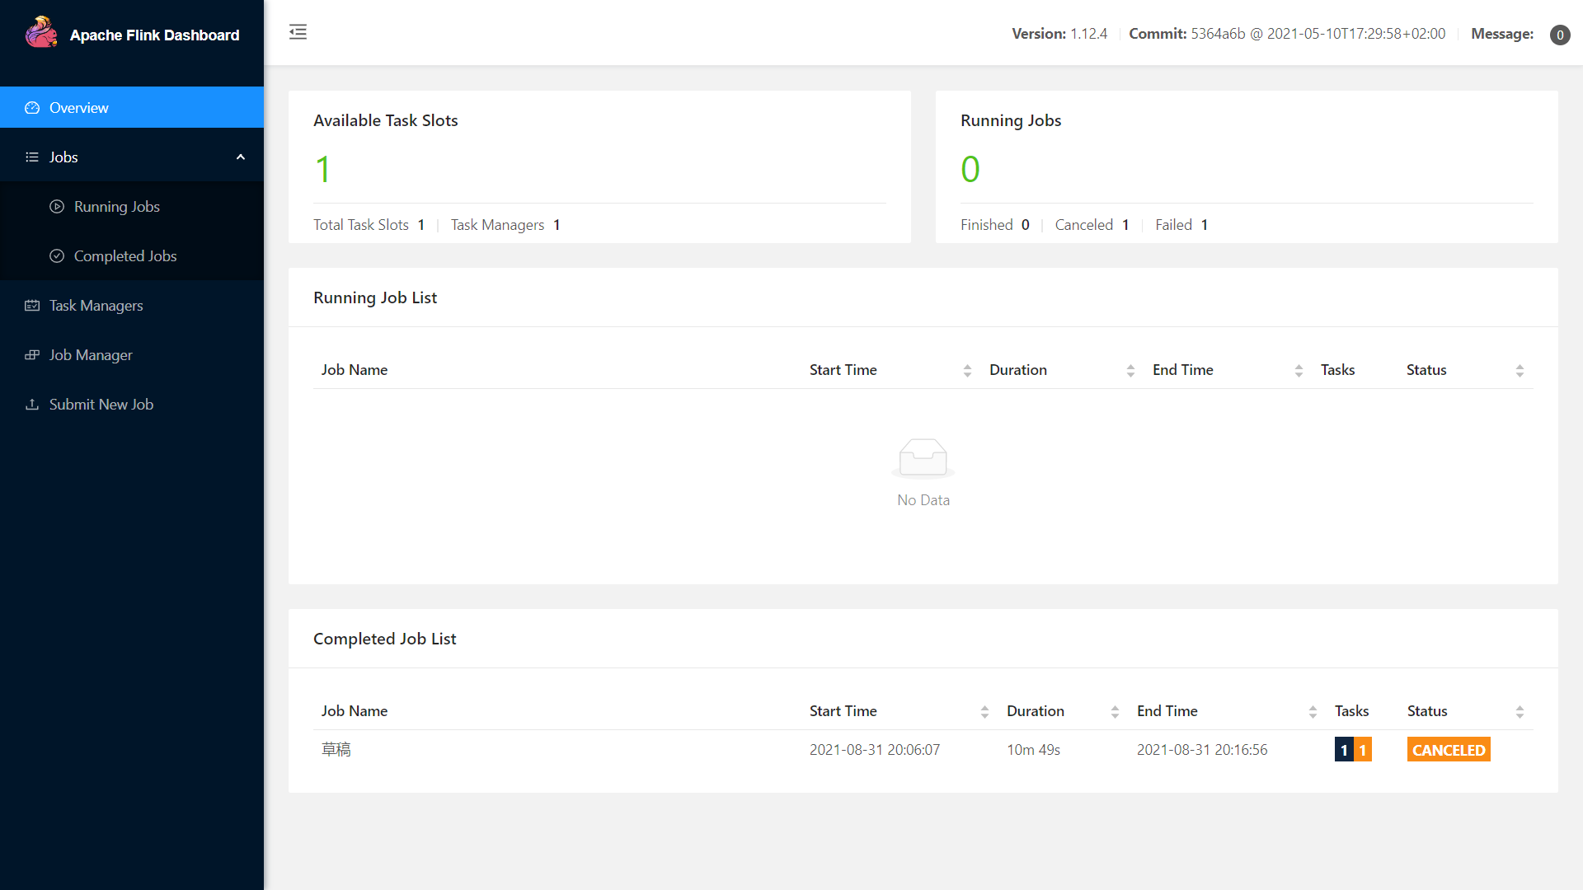
Task: Open the 草稿 job entry
Action: click(336, 750)
